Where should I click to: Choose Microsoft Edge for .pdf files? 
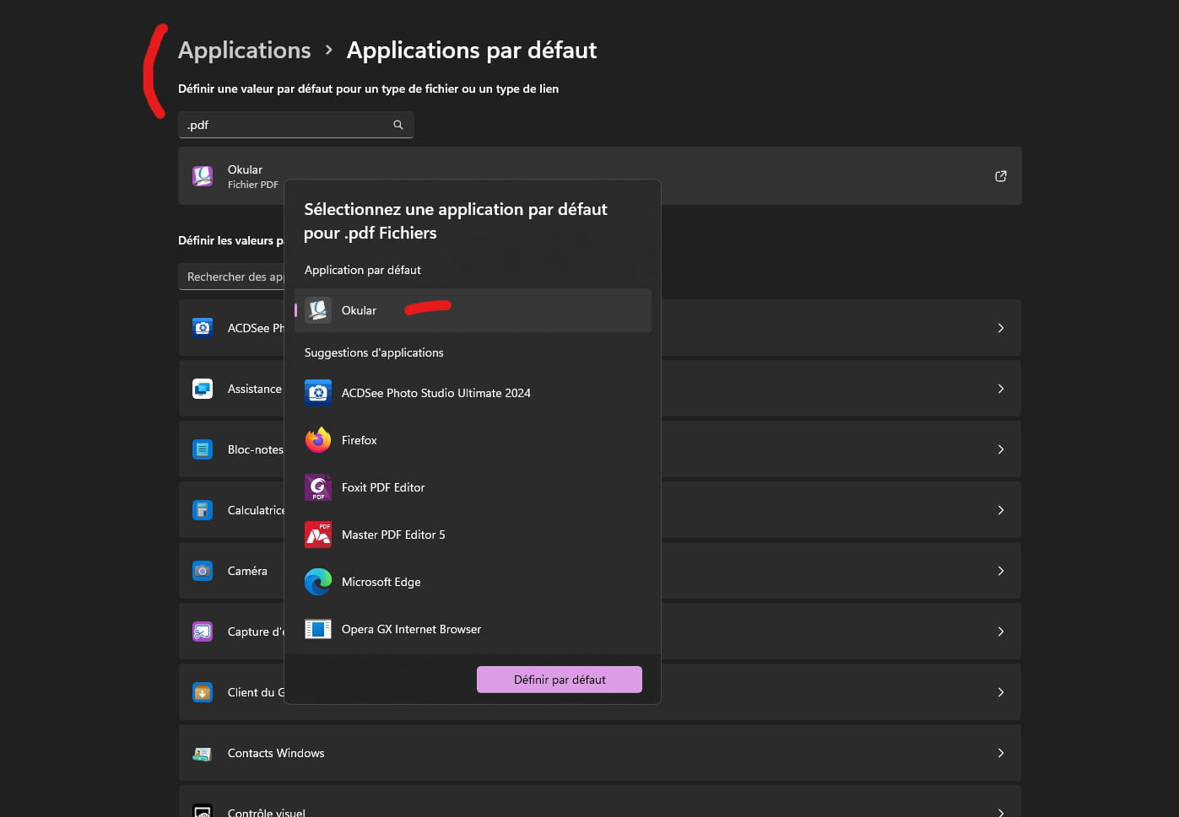point(473,582)
